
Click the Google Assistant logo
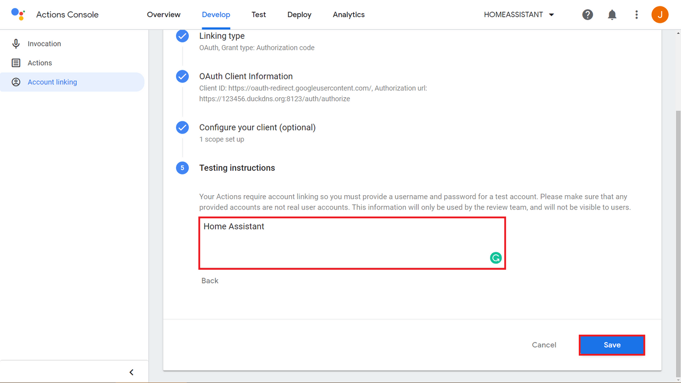pyautogui.click(x=18, y=14)
